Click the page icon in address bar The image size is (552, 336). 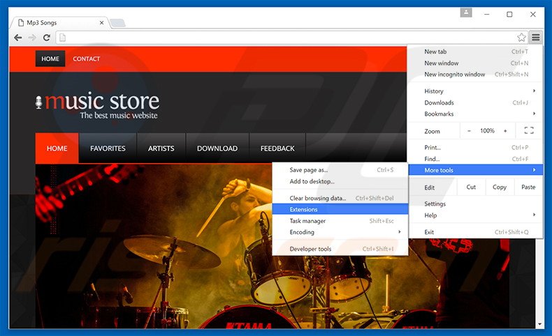[63, 38]
